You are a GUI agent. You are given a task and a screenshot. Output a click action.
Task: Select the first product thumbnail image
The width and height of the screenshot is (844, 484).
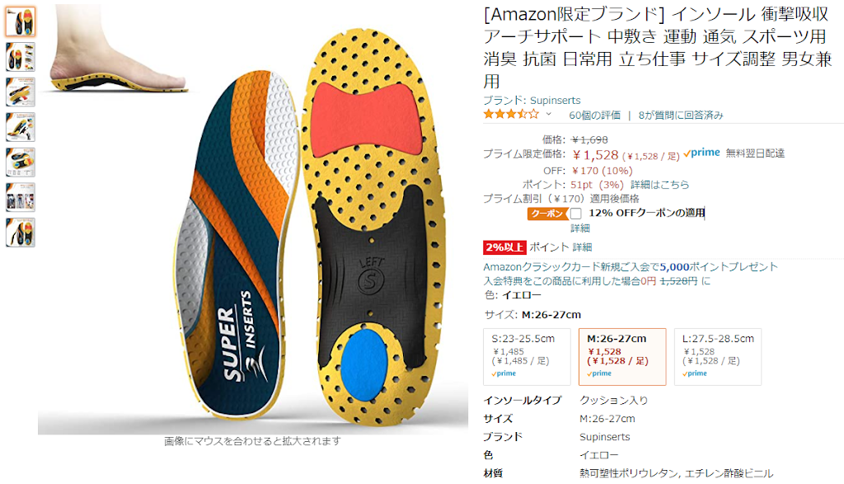click(x=21, y=21)
